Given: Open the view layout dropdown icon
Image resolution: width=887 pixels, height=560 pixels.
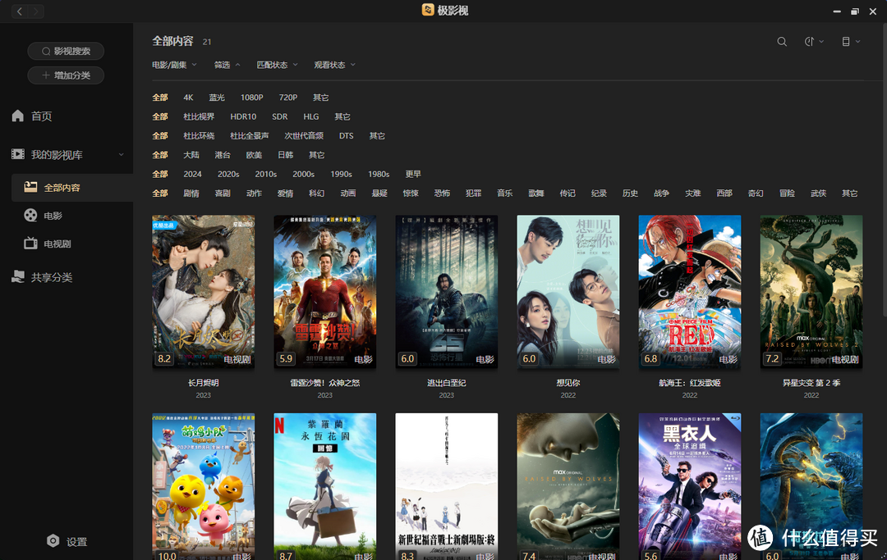Looking at the screenshot, I should pos(851,42).
